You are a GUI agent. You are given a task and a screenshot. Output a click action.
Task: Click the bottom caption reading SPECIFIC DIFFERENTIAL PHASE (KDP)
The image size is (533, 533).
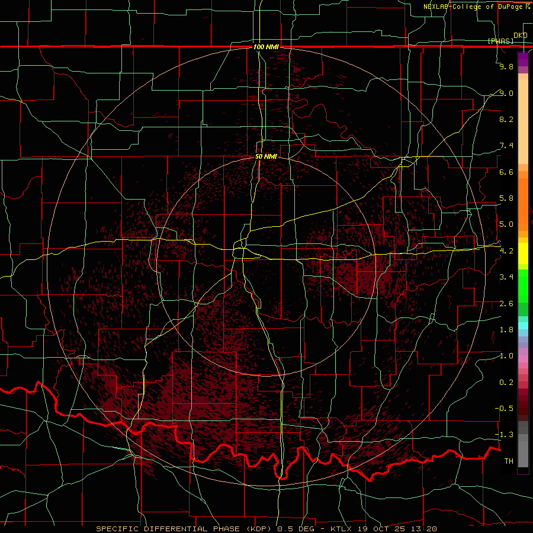[185, 529]
